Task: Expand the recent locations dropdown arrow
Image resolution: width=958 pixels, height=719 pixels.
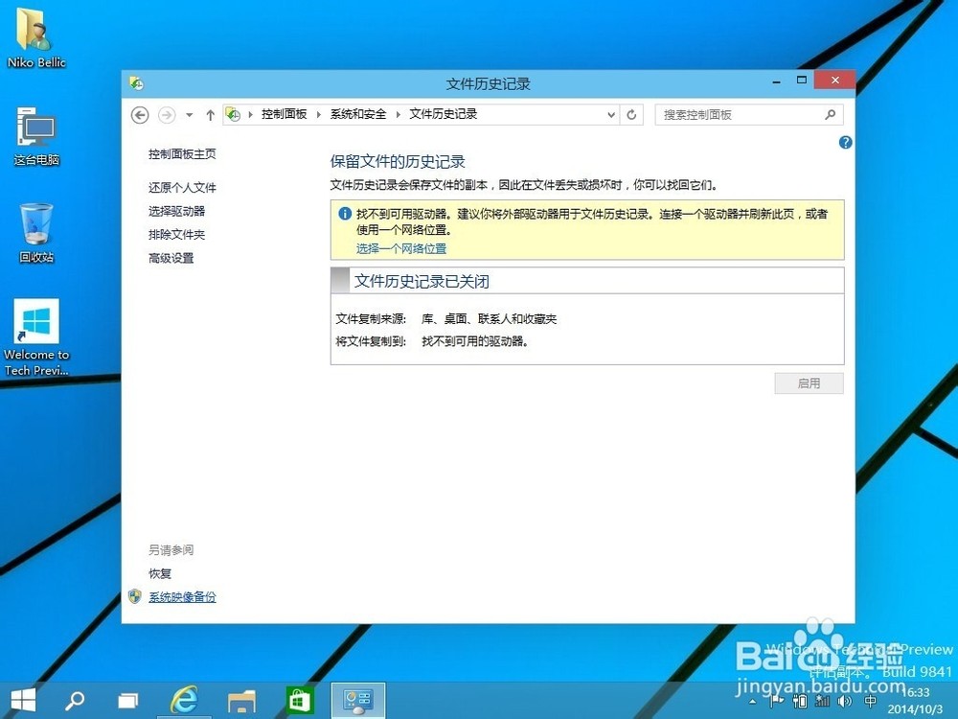Action: pos(190,115)
